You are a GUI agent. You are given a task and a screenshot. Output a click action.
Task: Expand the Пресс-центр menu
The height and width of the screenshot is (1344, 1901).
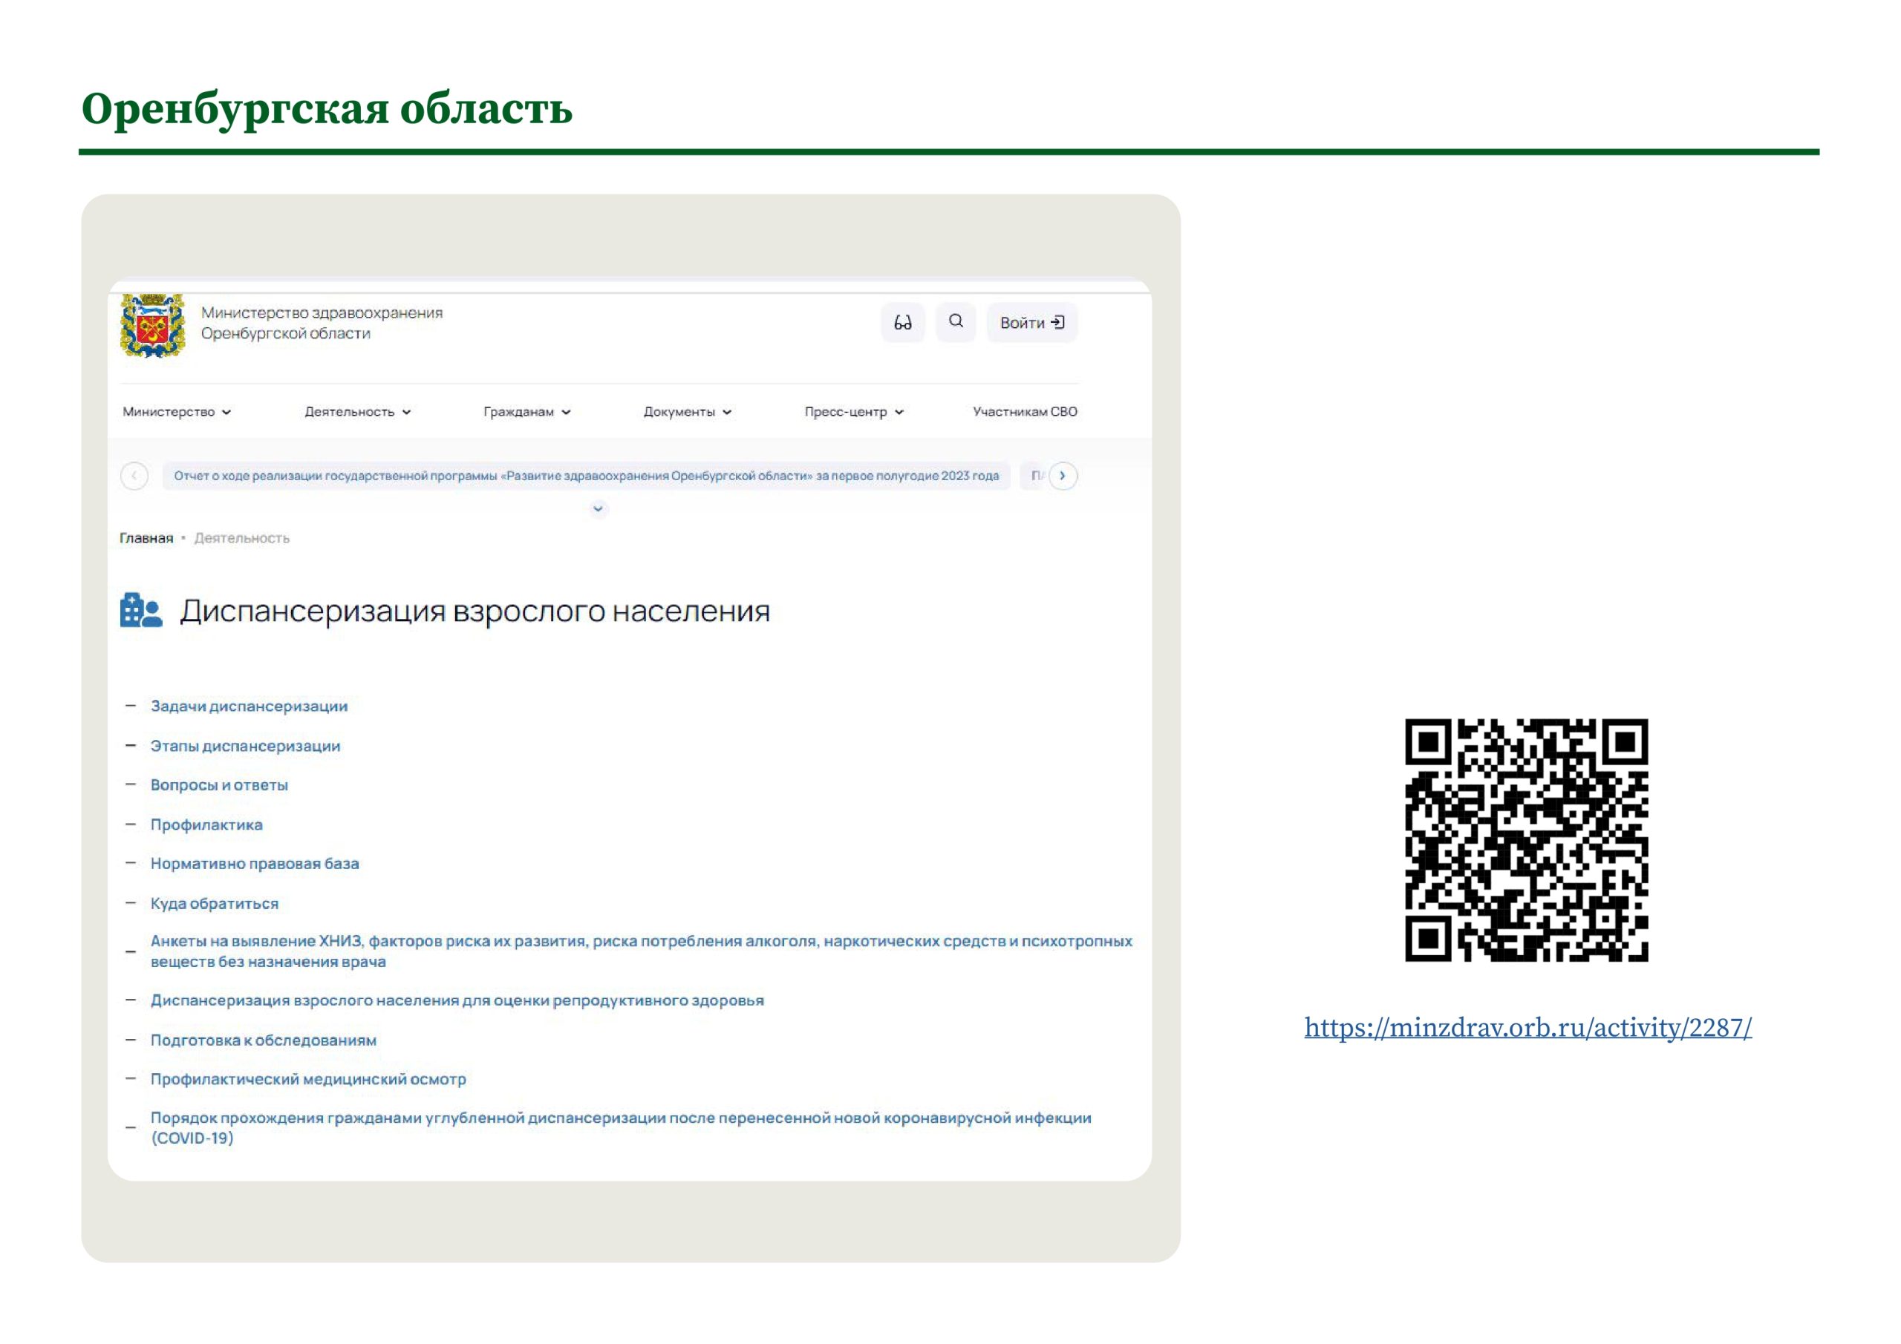click(854, 412)
